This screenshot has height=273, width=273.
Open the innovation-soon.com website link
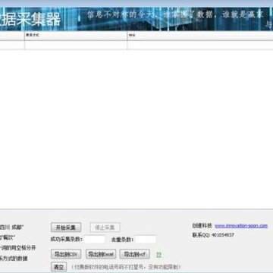241,226
